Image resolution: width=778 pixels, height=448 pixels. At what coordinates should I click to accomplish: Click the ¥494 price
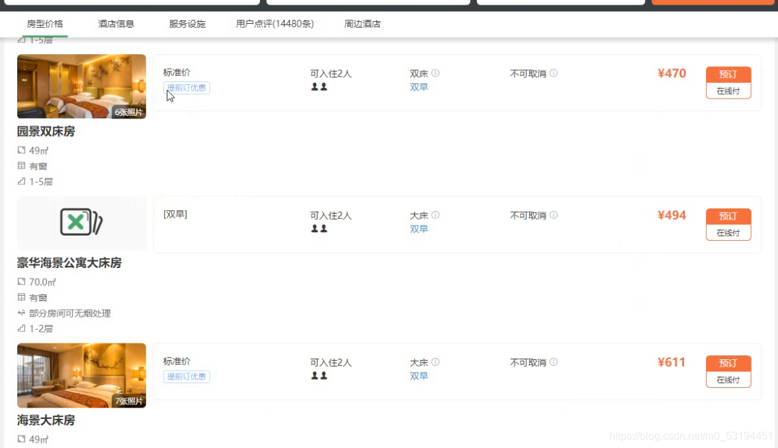672,215
